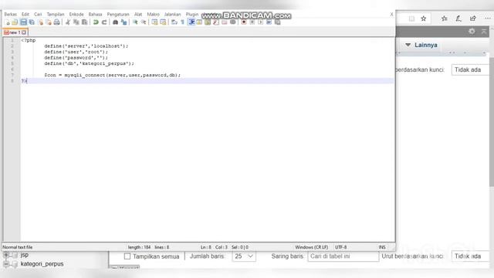Open the Makro menu

[x=153, y=14]
